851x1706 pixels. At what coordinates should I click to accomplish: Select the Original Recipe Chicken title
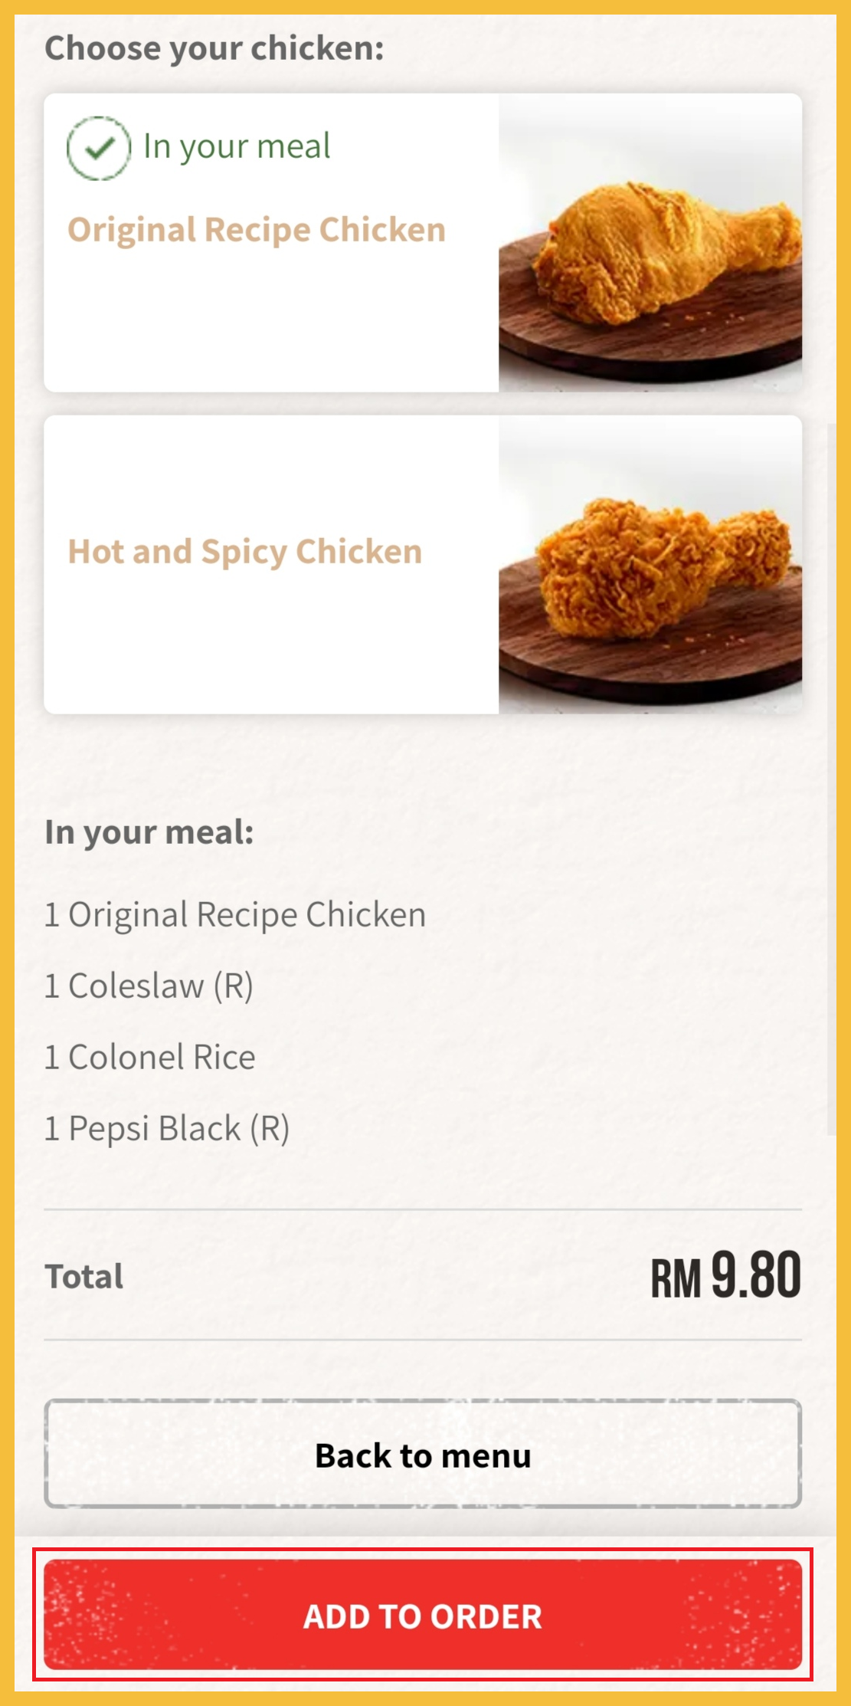point(257,230)
